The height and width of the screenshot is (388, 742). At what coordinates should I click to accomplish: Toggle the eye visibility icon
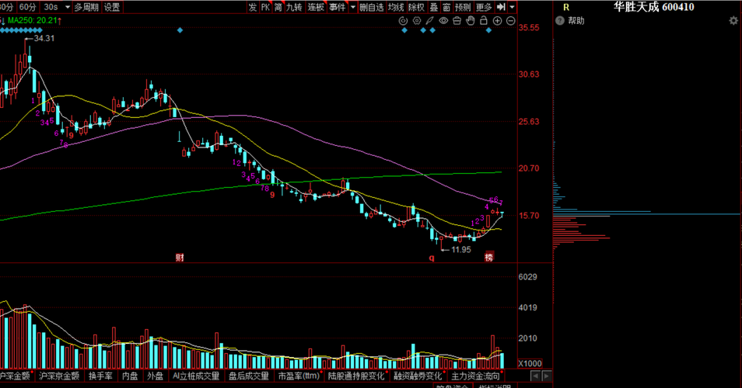click(x=443, y=21)
